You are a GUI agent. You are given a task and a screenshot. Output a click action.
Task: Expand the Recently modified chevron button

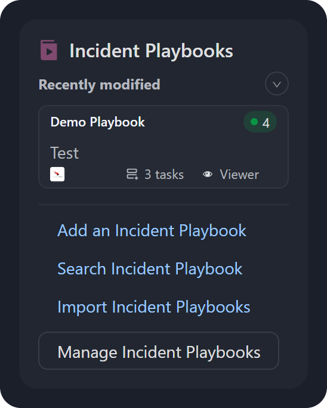point(276,84)
